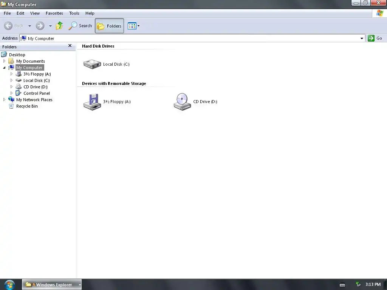Click Devices with Removable Storage header
Screen dimensions: 387x290
click(x=114, y=83)
